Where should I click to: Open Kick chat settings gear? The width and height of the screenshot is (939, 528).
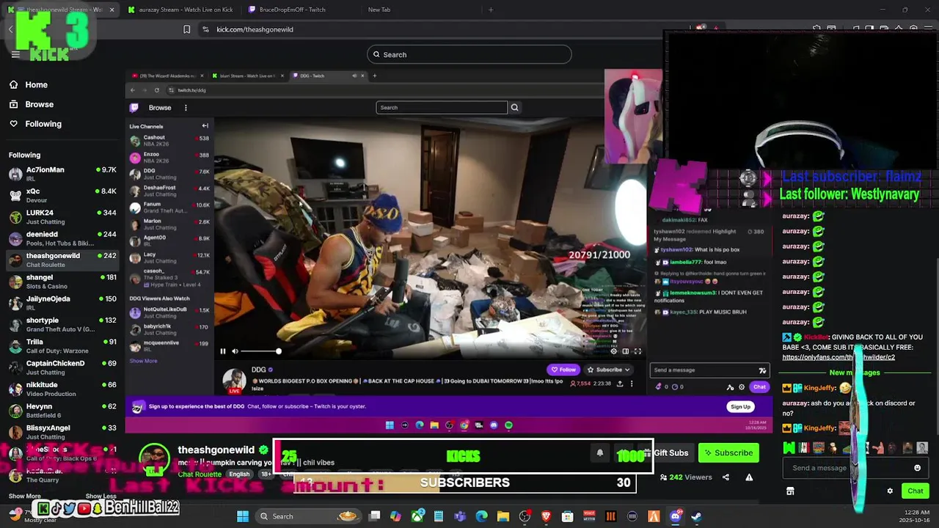pos(890,491)
